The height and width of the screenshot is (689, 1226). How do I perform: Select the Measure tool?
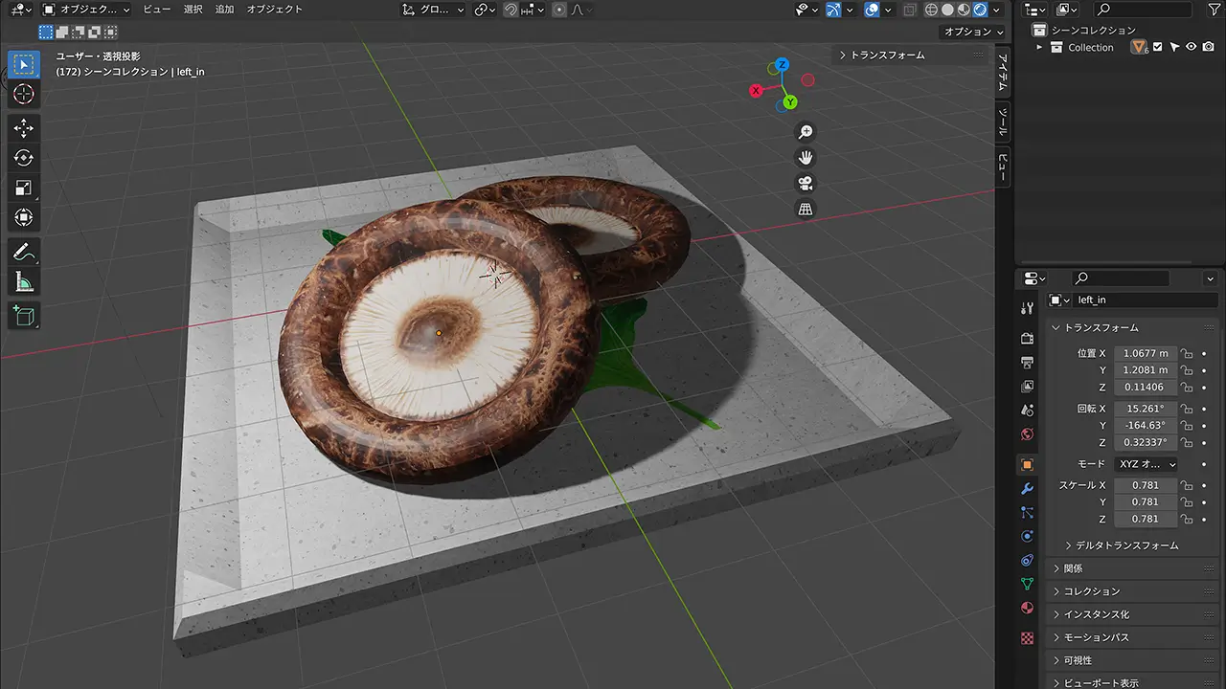(24, 282)
